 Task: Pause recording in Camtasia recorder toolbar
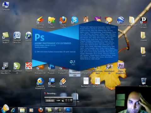(69, 100)
